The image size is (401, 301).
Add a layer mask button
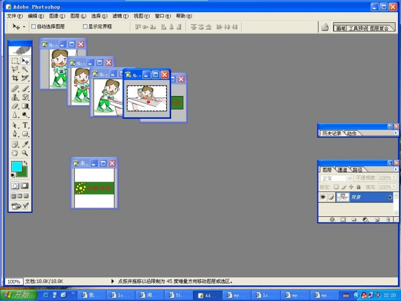pyautogui.click(x=343, y=219)
